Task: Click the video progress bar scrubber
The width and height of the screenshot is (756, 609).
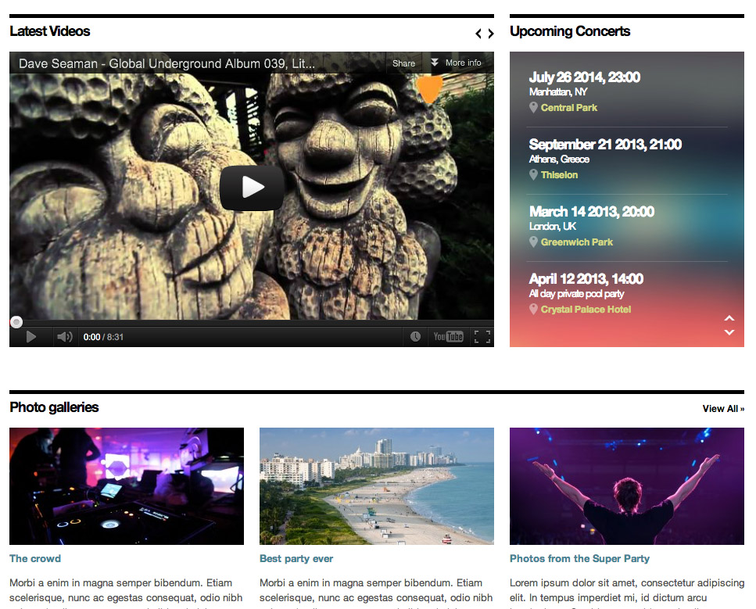Action: pos(16,322)
